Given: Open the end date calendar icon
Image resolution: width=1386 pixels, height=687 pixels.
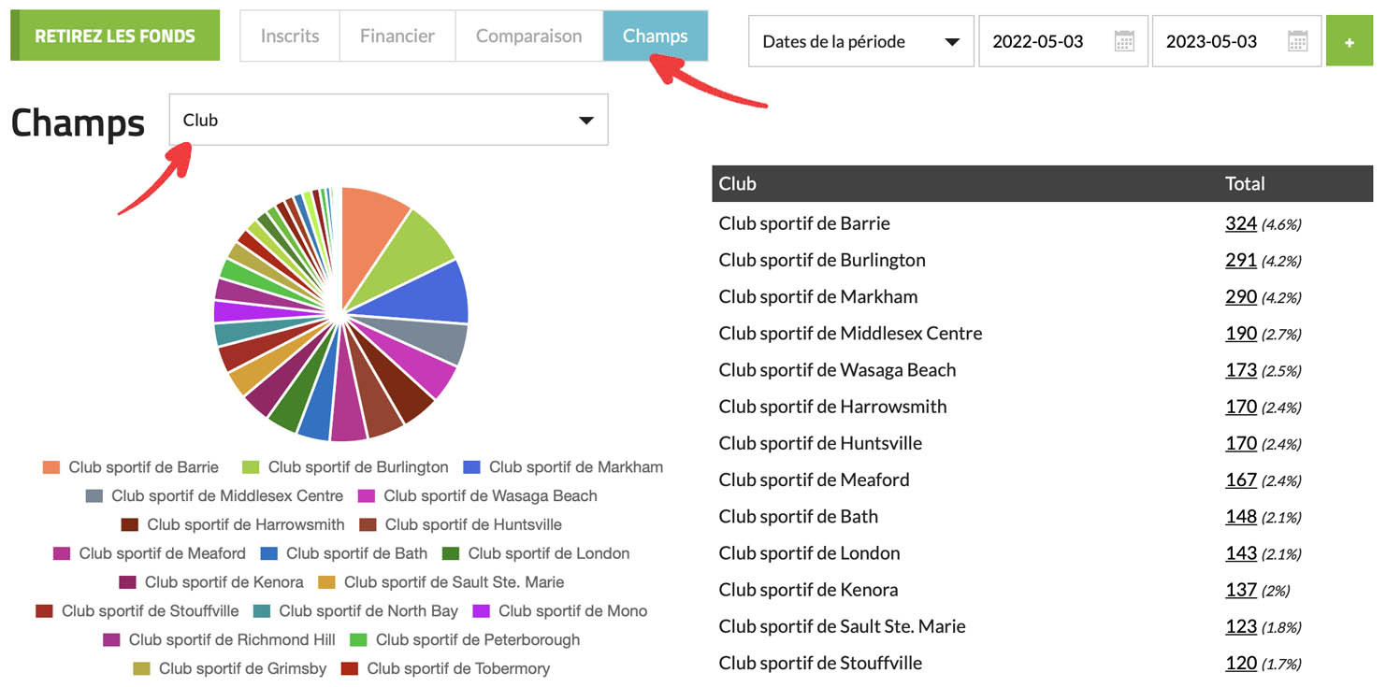Looking at the screenshot, I should pyautogui.click(x=1297, y=41).
